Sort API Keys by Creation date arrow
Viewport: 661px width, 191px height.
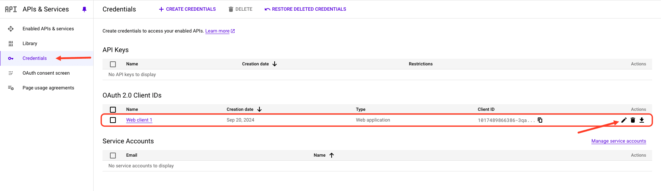pyautogui.click(x=275, y=64)
